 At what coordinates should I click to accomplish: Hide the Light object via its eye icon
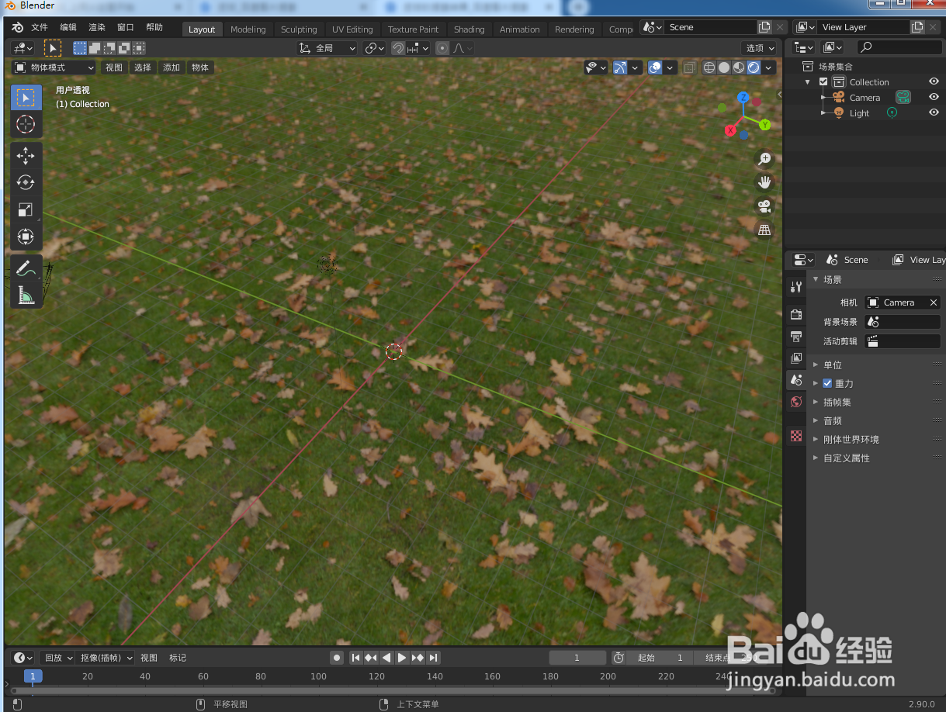934,112
